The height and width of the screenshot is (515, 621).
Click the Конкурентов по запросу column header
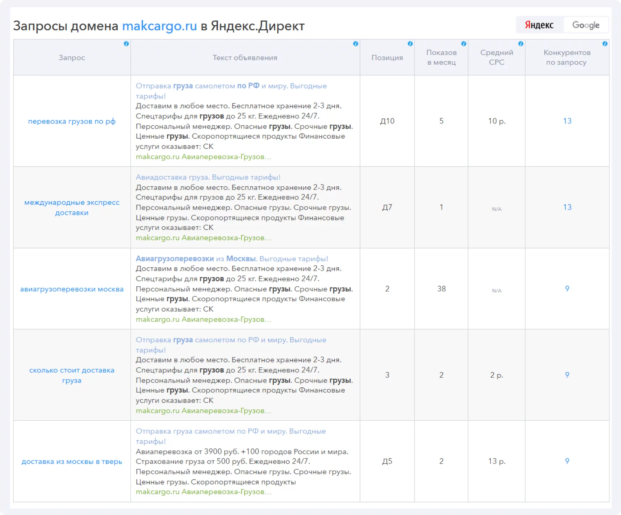click(x=567, y=57)
